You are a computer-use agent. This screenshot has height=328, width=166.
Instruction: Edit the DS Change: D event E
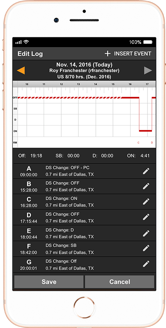tap(146, 233)
